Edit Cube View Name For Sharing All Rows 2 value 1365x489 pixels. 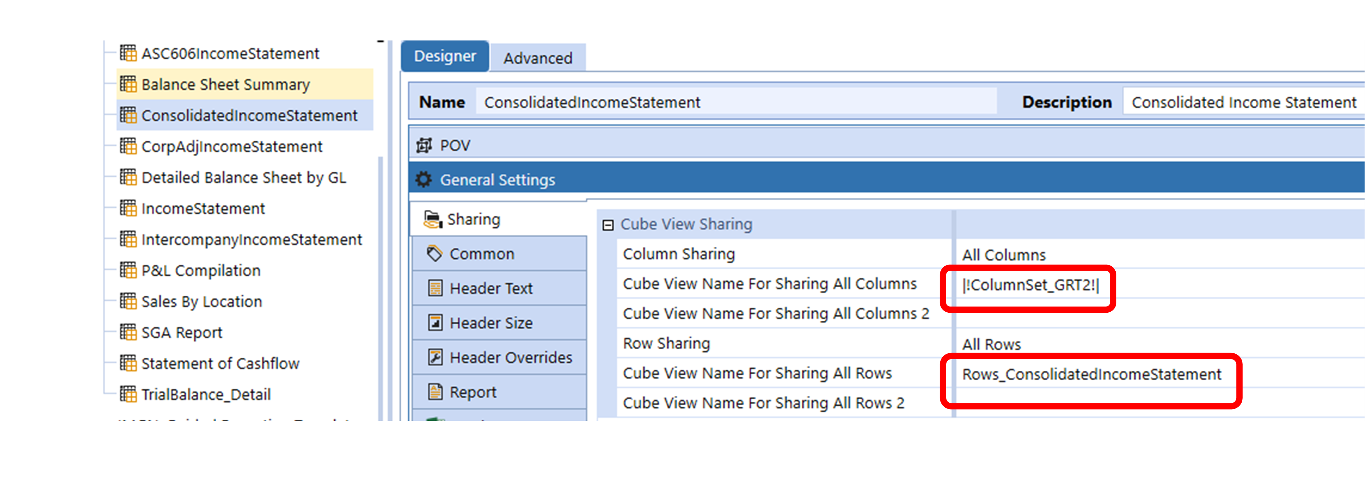click(x=1160, y=403)
